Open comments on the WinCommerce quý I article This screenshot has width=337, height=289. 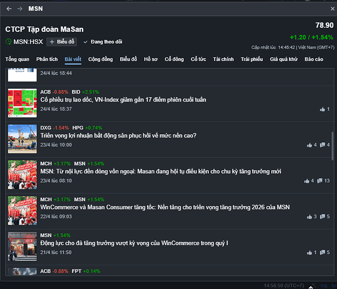[322, 253]
